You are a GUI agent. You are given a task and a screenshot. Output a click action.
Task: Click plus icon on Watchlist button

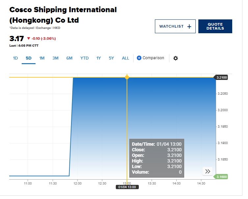click(189, 26)
